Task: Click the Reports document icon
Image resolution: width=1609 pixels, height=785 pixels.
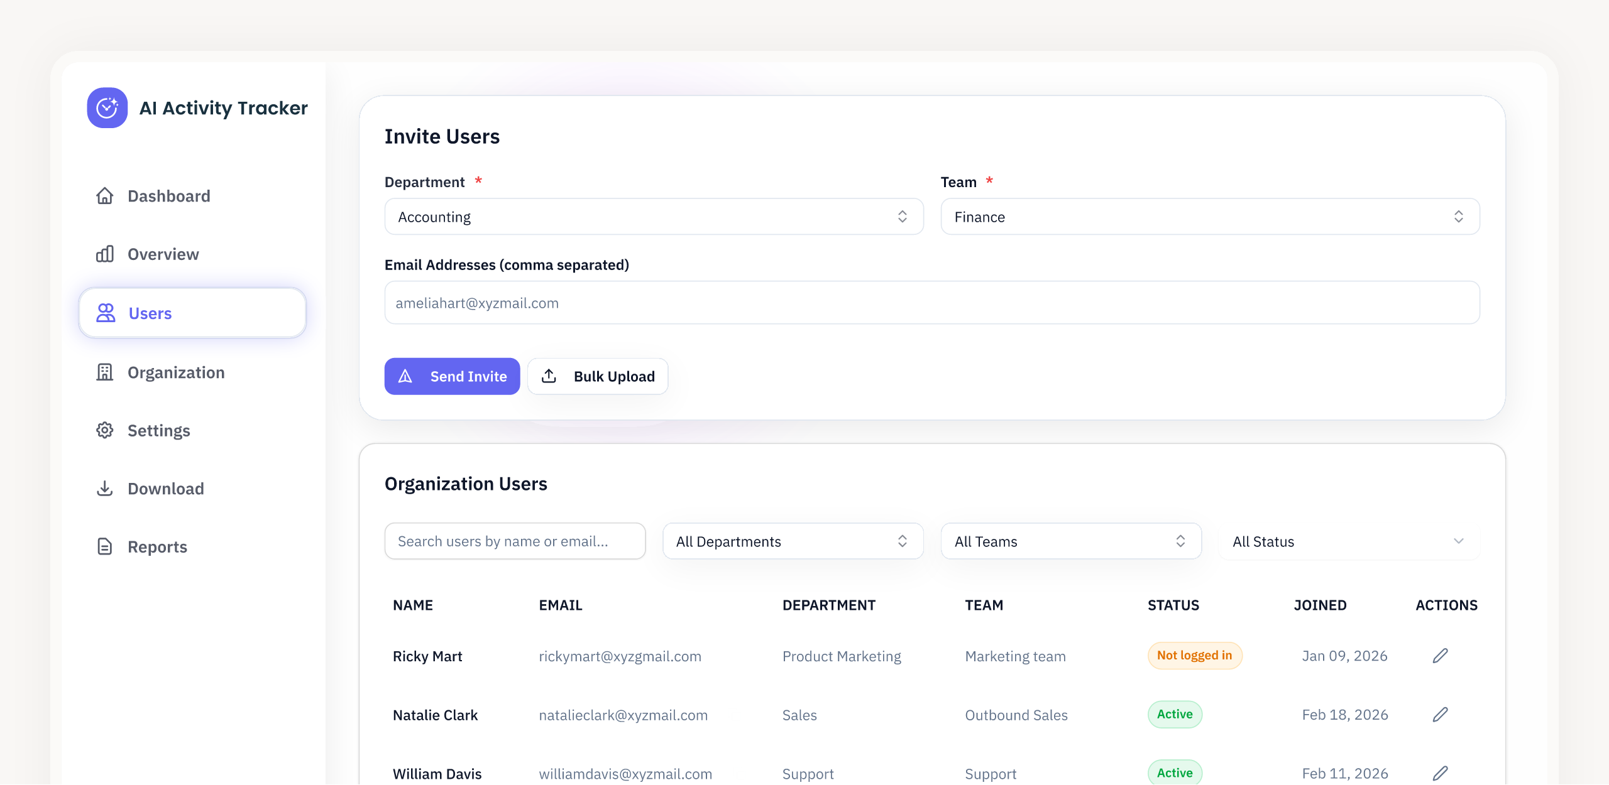Action: click(x=104, y=546)
